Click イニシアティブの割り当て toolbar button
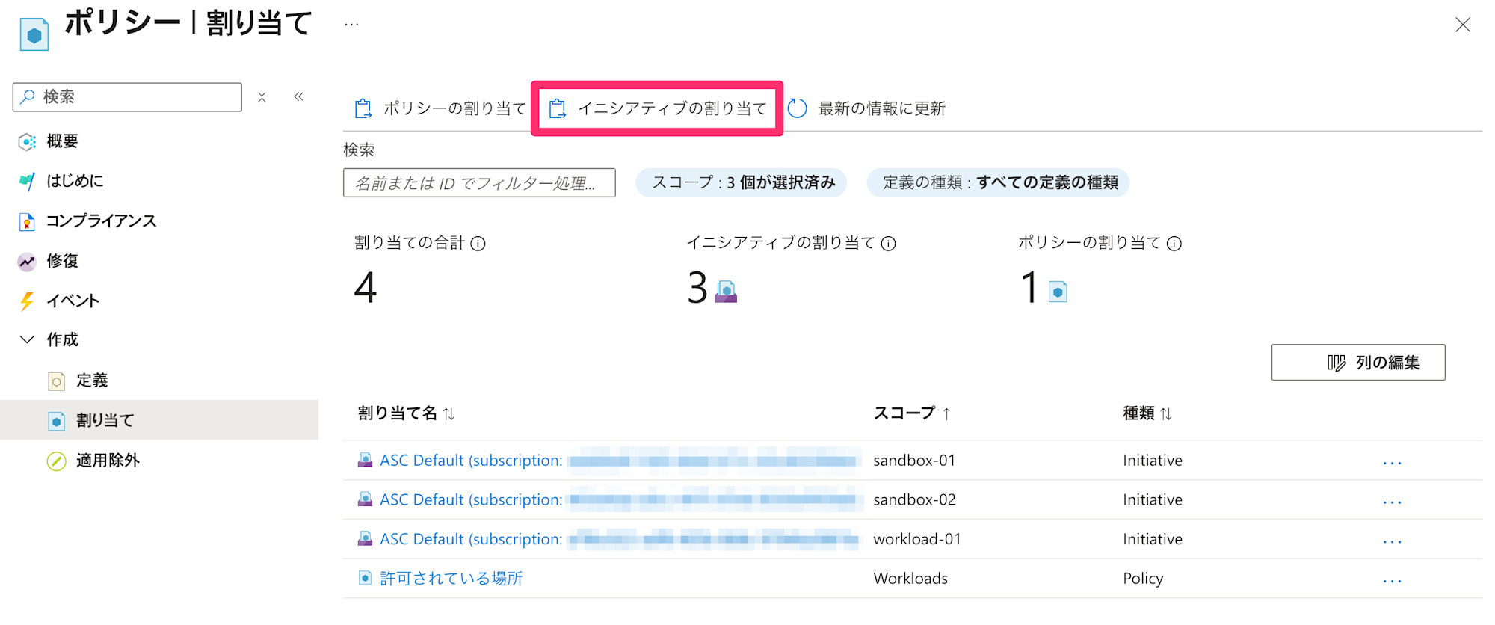1495x625 pixels. tap(657, 109)
